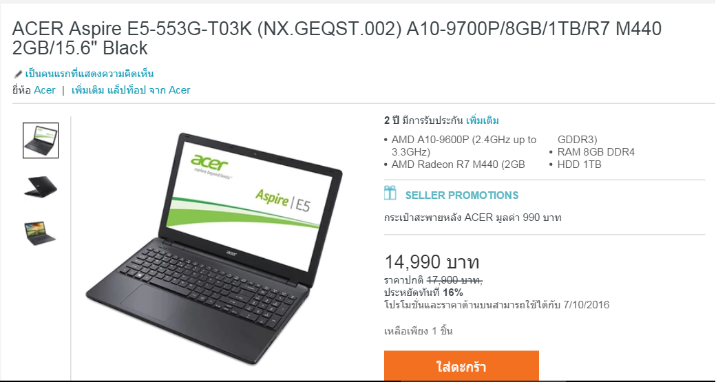Click the orange 'ใส่ตะกร้า' add-to-cart button

[x=462, y=365]
